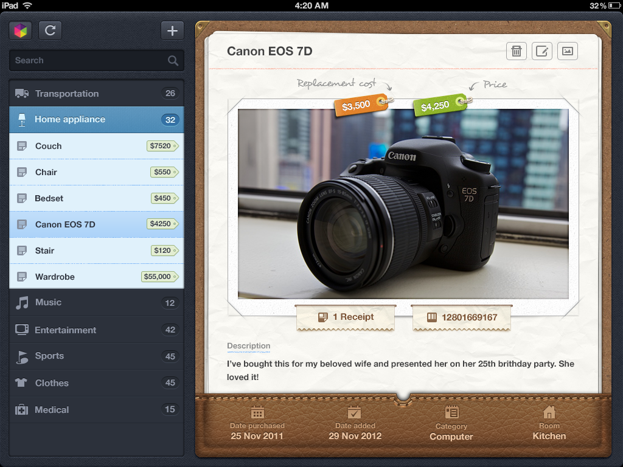The height and width of the screenshot is (467, 623).
Task: Click the Wardrobe $55,000 price tag
Action: pos(160,277)
